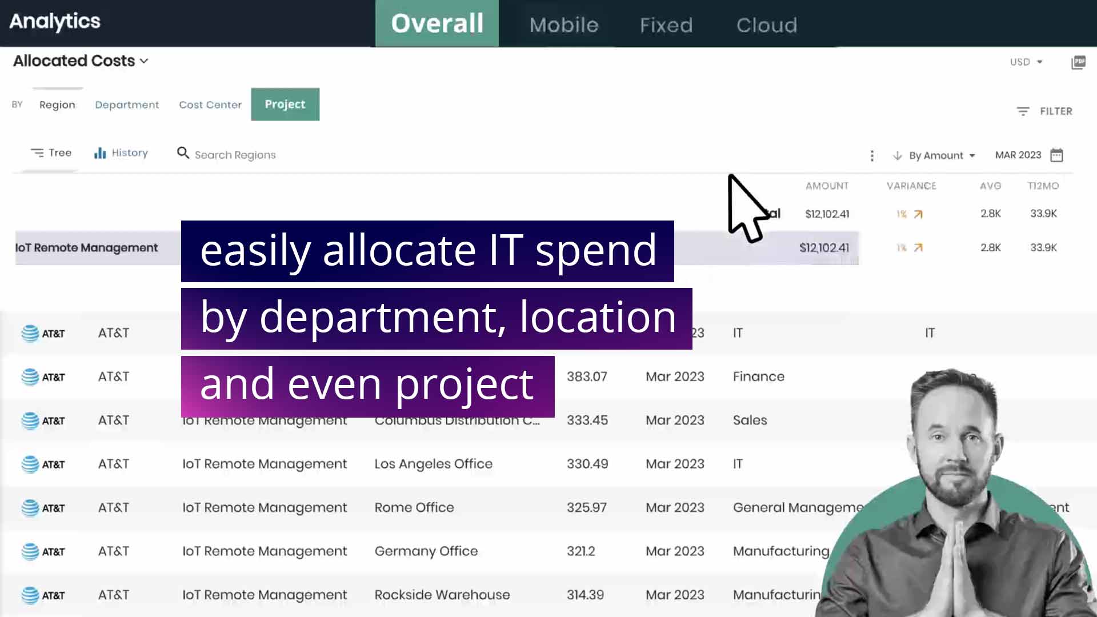Click total amount $12,102.41 in top row
Viewport: 1097px width, 617px height.
[827, 214]
